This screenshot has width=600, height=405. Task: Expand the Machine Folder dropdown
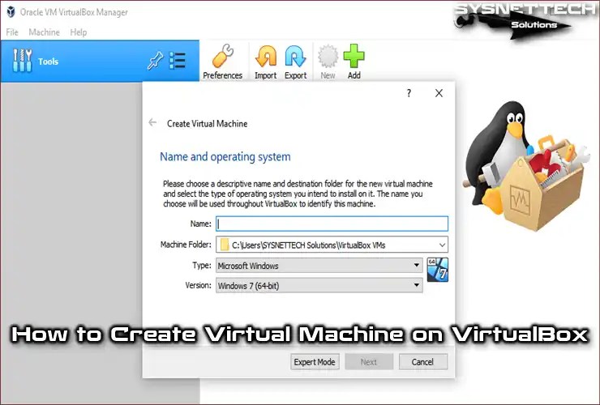[442, 245]
